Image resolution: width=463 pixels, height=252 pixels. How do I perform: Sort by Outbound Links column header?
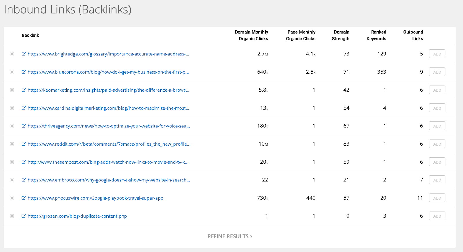pyautogui.click(x=414, y=35)
